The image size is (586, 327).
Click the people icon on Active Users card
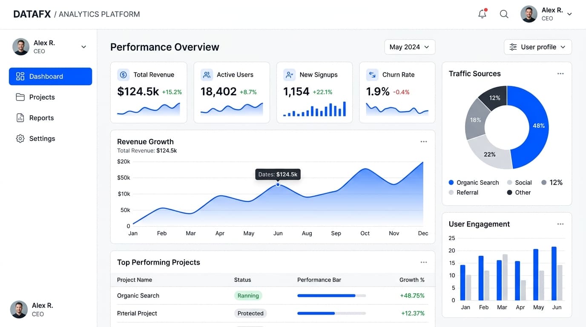point(207,75)
